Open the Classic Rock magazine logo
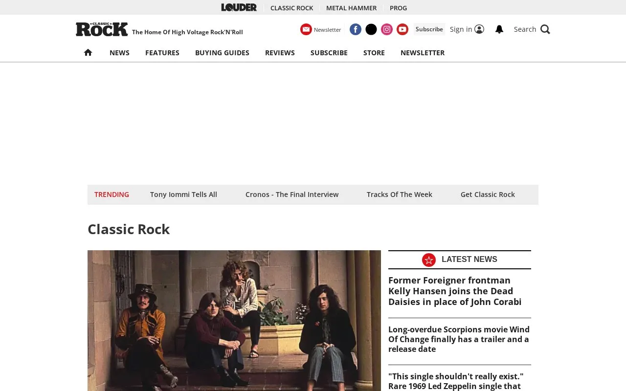Viewport: 626px width, 391px height. pyautogui.click(x=102, y=29)
